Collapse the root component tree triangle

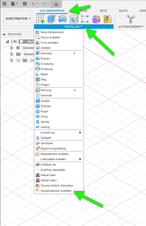click(x=7, y=42)
